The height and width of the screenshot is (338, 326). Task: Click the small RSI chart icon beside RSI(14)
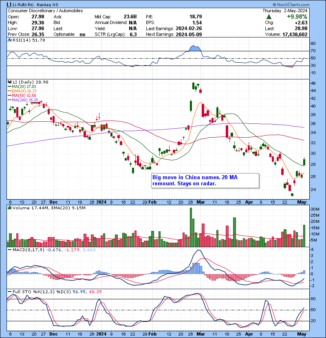(9, 40)
